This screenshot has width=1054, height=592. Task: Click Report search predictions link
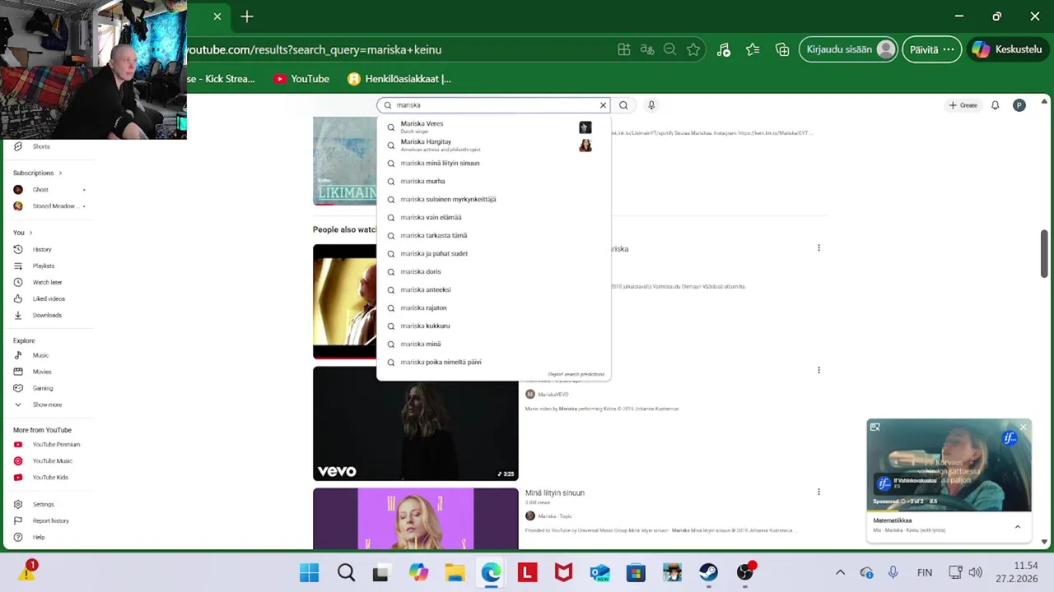coord(576,374)
